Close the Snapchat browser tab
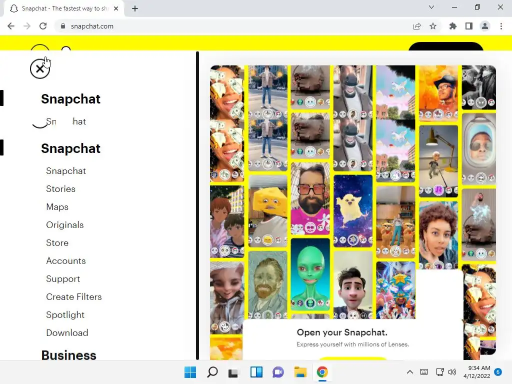 (x=116, y=8)
